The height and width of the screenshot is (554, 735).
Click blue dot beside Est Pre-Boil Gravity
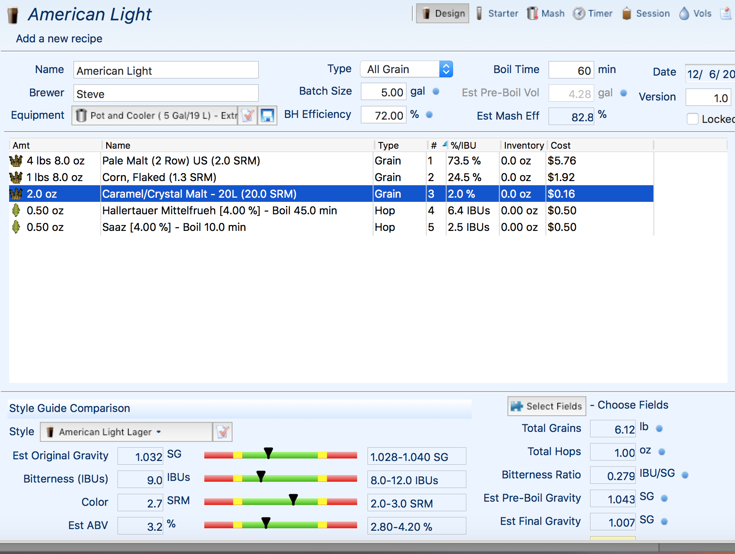(664, 498)
